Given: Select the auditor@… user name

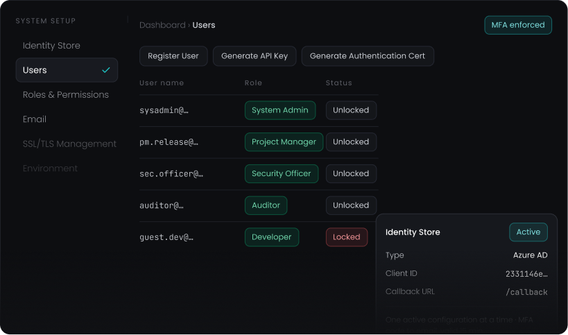Looking at the screenshot, I should 162,205.
